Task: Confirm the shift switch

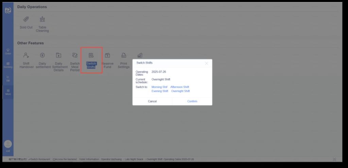Action: tap(192, 101)
